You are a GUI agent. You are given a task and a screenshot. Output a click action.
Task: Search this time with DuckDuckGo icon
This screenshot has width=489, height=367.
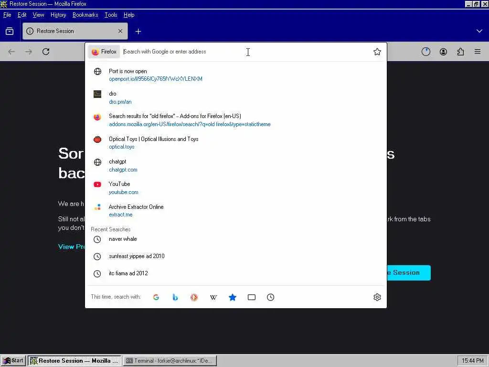[194, 297]
